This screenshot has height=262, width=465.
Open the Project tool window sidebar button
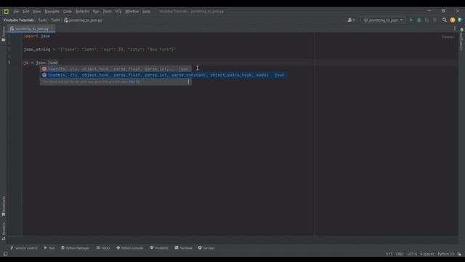click(3, 33)
